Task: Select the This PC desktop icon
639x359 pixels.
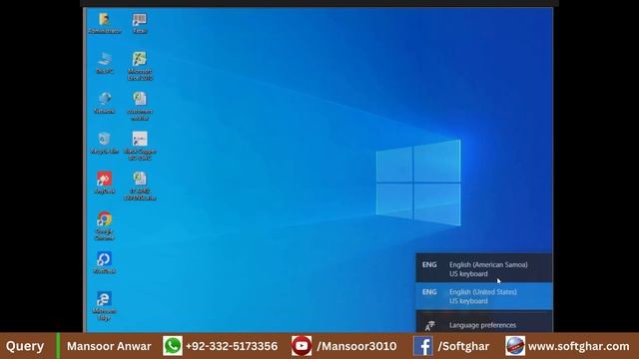Action: coord(104,63)
